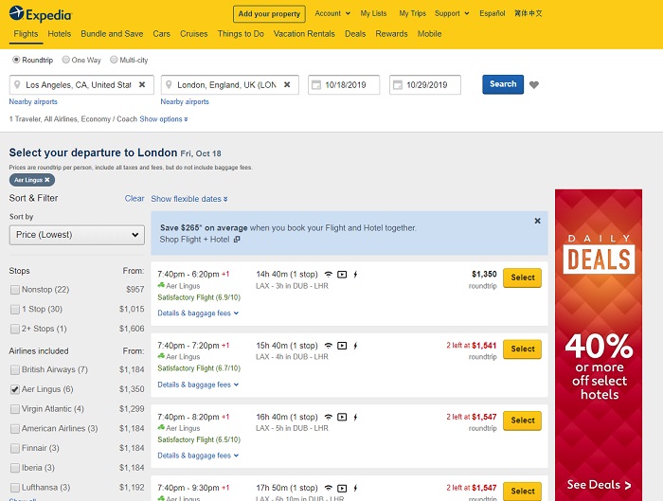Select the $1,350 Aer Lingus flight
This screenshot has height=501, width=663.
coord(522,277)
